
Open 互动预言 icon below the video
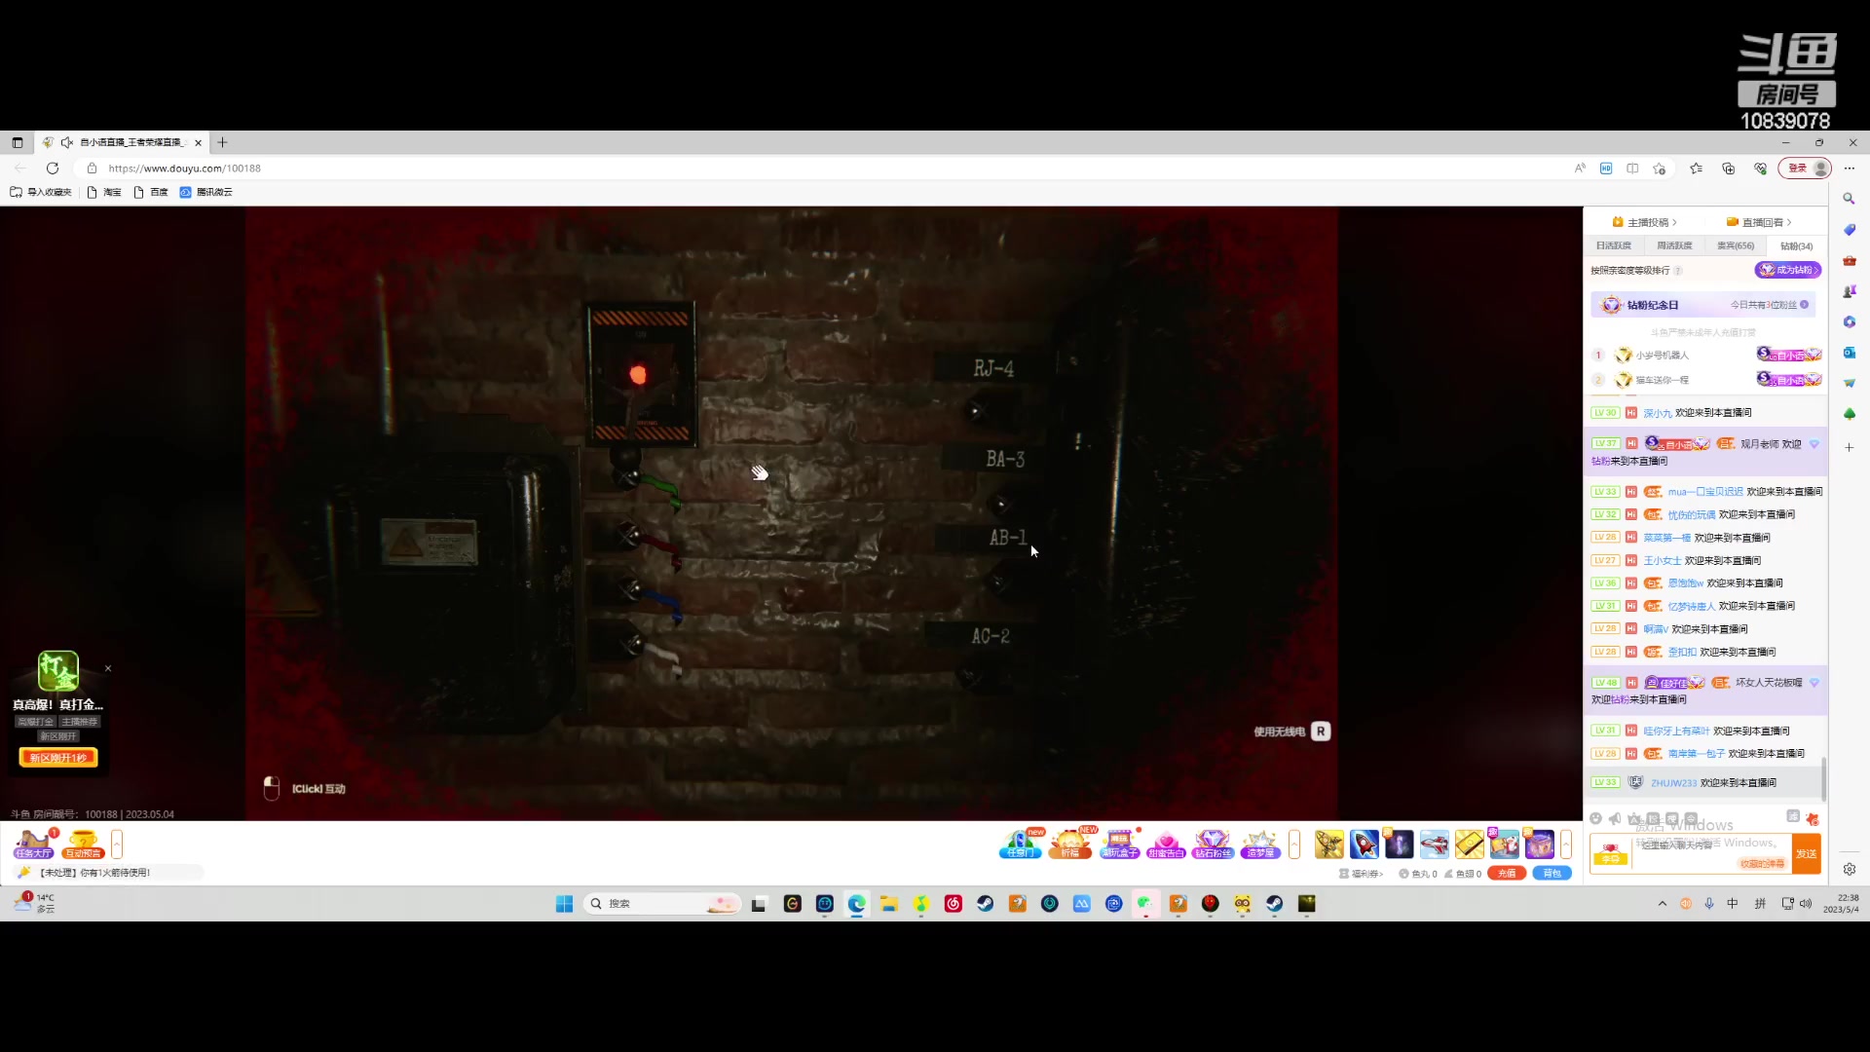coord(84,844)
